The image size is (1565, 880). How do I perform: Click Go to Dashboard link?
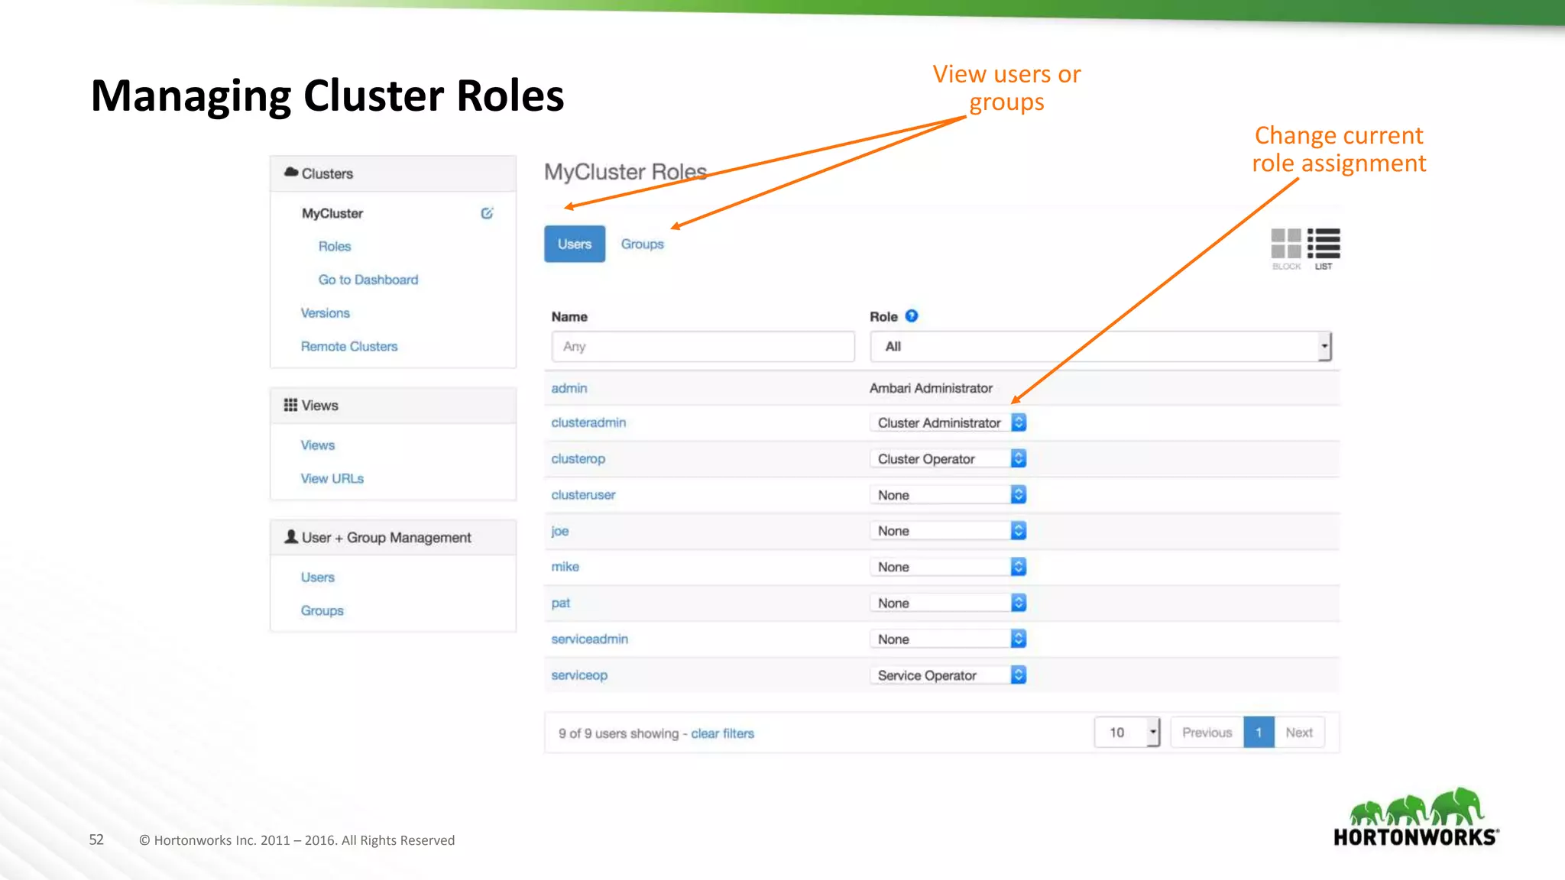(368, 280)
